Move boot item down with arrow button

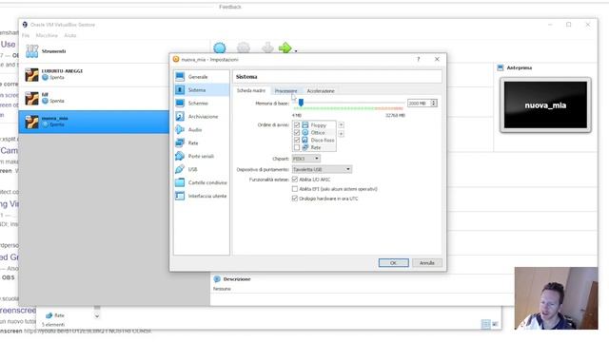341,134
